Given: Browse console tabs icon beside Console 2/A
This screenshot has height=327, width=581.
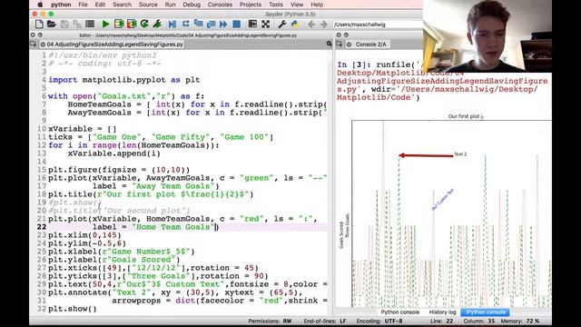Looking at the screenshot, I should pos(339,45).
